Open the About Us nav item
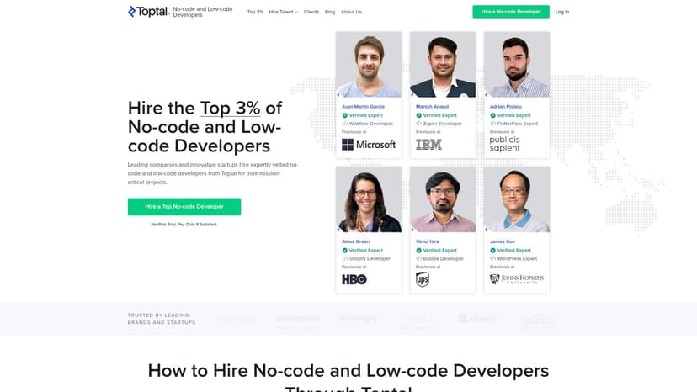This screenshot has width=697, height=392. pyautogui.click(x=351, y=12)
